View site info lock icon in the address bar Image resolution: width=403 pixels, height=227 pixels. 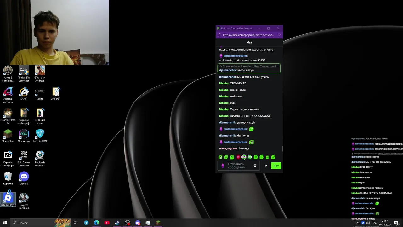[x=219, y=35]
